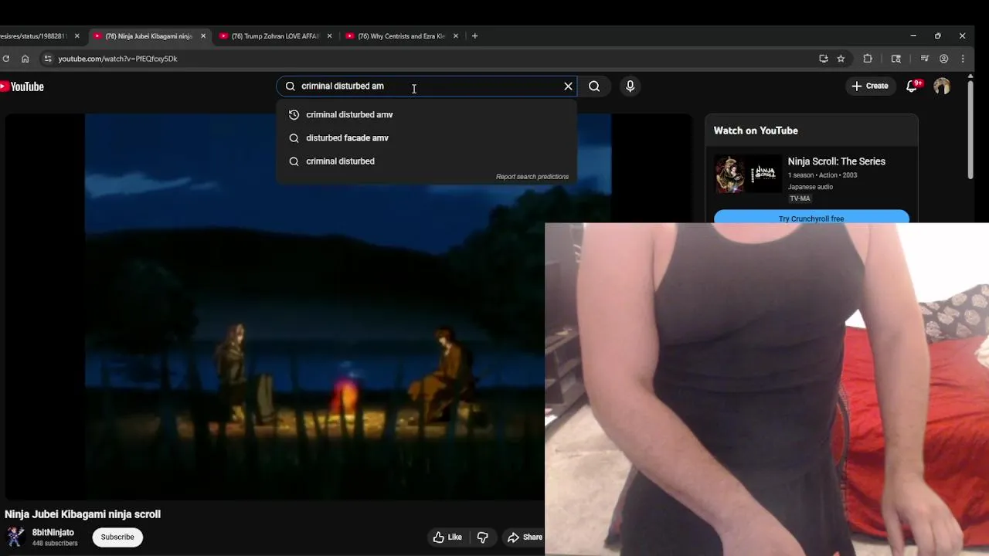This screenshot has height=556, width=989.
Task: Like the video
Action: point(447,537)
